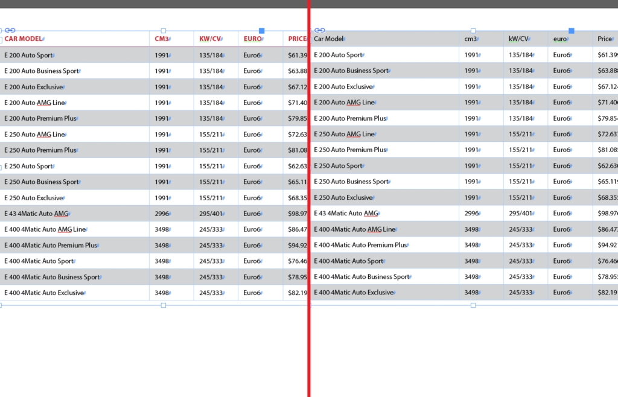Click the link badge icon on the right table frame

(320, 30)
